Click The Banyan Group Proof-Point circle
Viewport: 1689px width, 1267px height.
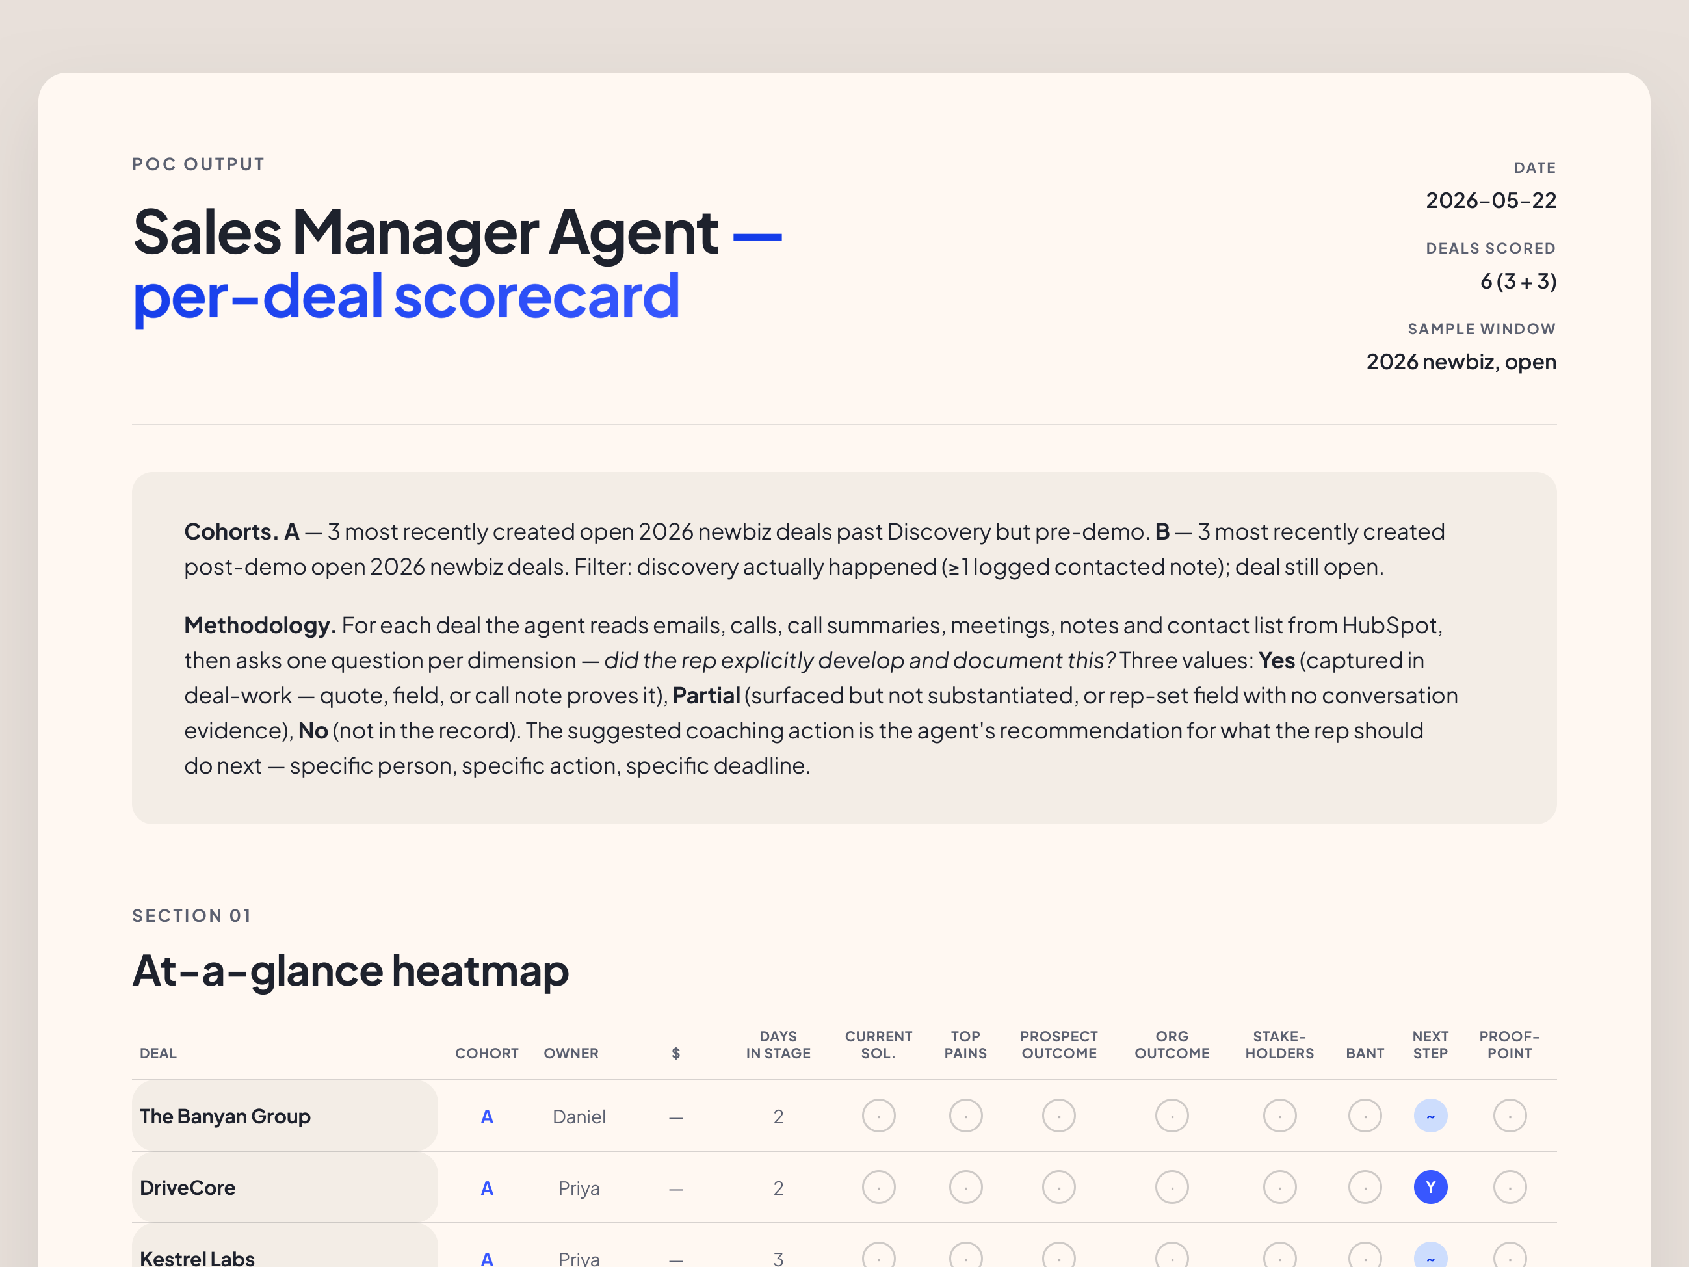(x=1510, y=1116)
